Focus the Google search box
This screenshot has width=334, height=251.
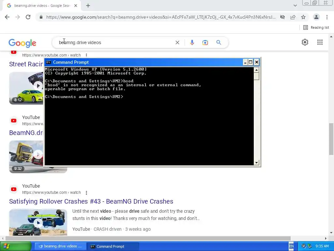click(x=115, y=42)
